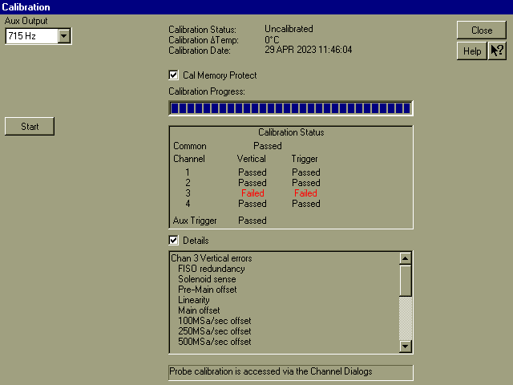Toggle the Cal Memory Protect checkbox
513x385 pixels.
point(174,75)
